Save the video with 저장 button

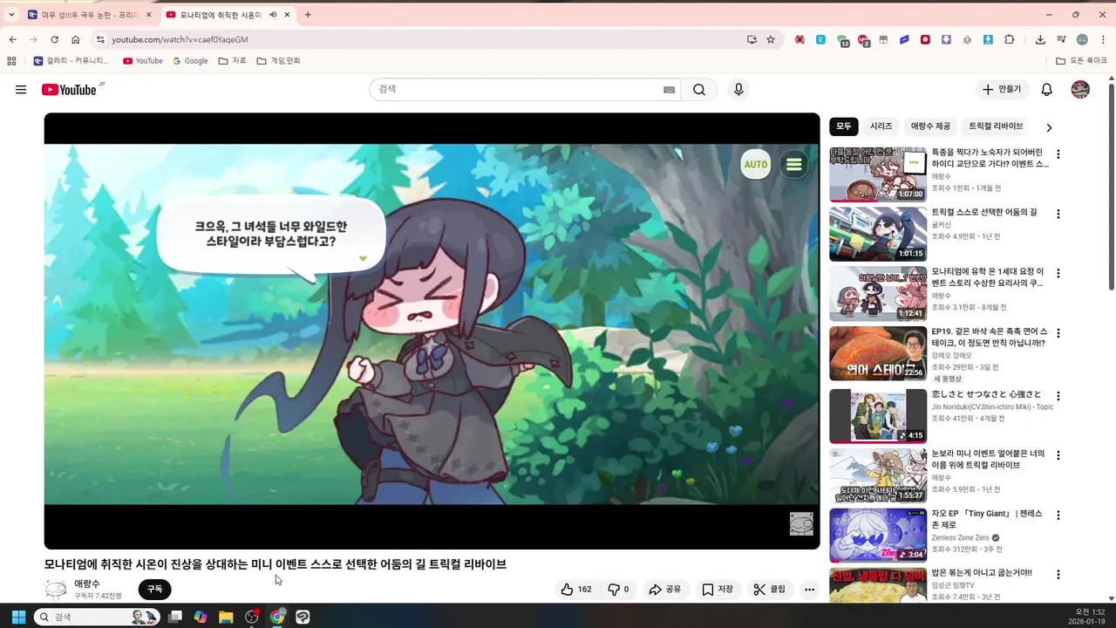point(718,590)
